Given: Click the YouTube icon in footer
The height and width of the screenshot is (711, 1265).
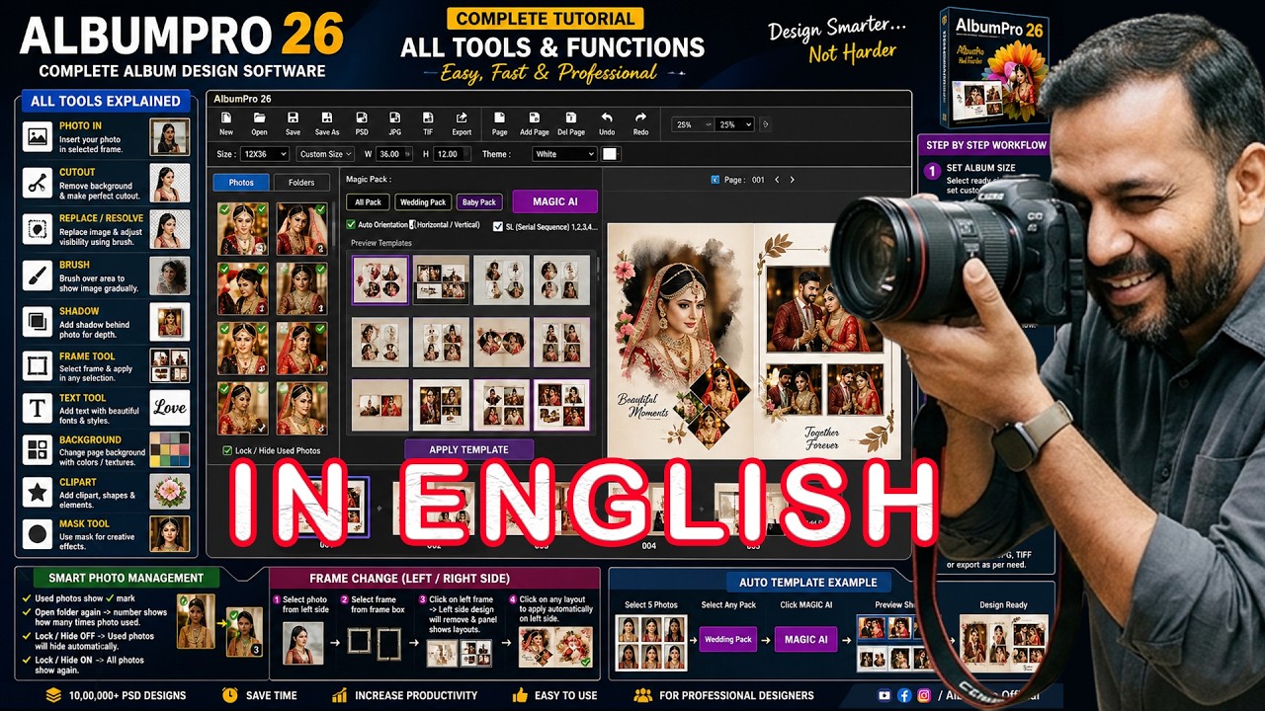Looking at the screenshot, I should pos(885,695).
